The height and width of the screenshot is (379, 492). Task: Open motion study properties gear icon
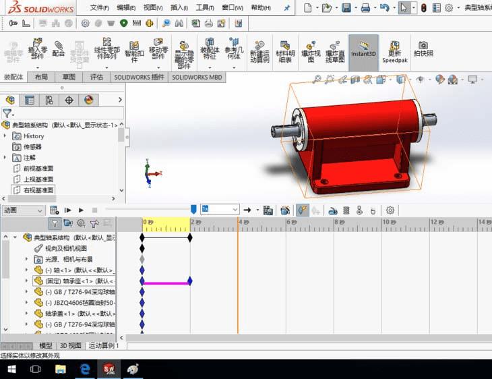click(x=390, y=210)
